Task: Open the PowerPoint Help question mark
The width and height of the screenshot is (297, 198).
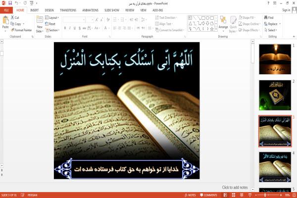Action: coord(268,3)
